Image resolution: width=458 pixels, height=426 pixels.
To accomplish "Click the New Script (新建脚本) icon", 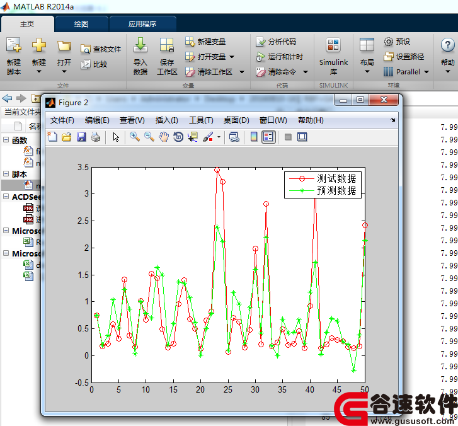I will (14, 45).
